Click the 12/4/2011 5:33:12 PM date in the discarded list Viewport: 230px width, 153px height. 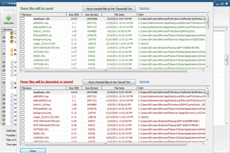coord(120,125)
